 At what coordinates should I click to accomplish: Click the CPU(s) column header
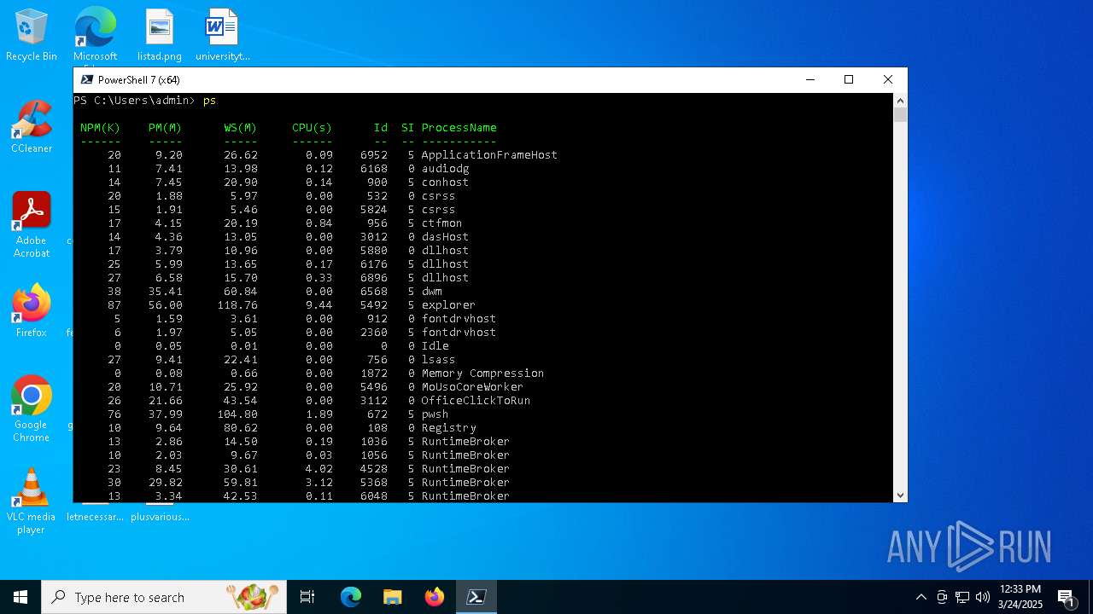(x=313, y=128)
